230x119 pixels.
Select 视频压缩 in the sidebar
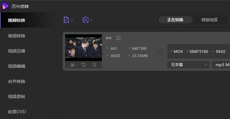tap(17, 51)
